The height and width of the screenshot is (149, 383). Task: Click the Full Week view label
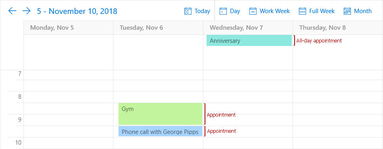click(322, 11)
